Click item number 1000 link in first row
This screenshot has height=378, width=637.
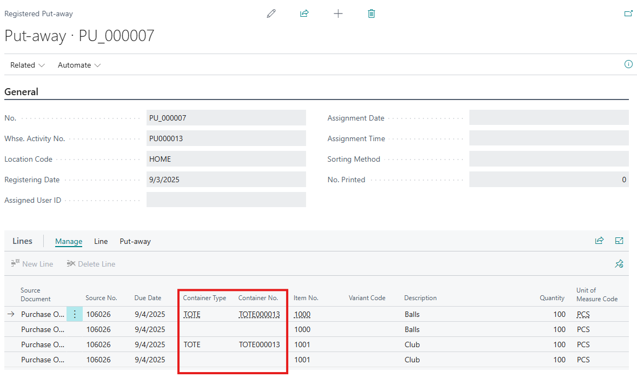[x=302, y=314]
